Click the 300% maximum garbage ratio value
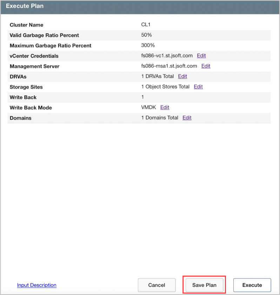Image resolution: width=280 pixels, height=295 pixels. point(148,45)
